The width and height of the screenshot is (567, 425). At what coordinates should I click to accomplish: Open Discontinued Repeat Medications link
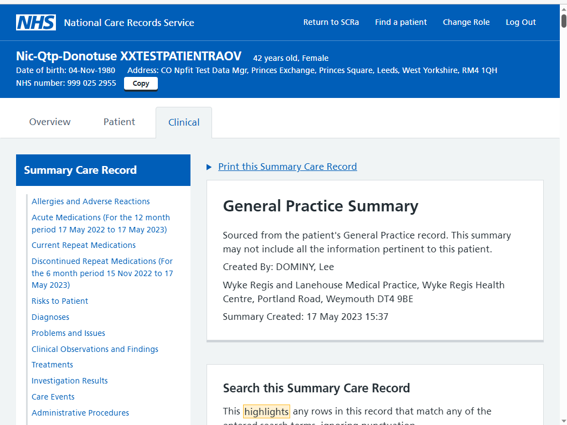[102, 273]
